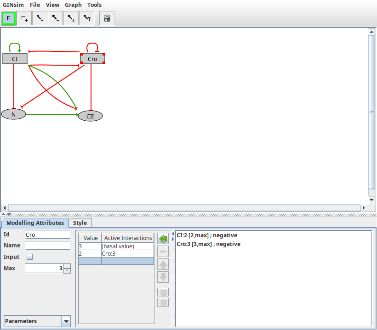Open the Tools menu

(x=94, y=5)
